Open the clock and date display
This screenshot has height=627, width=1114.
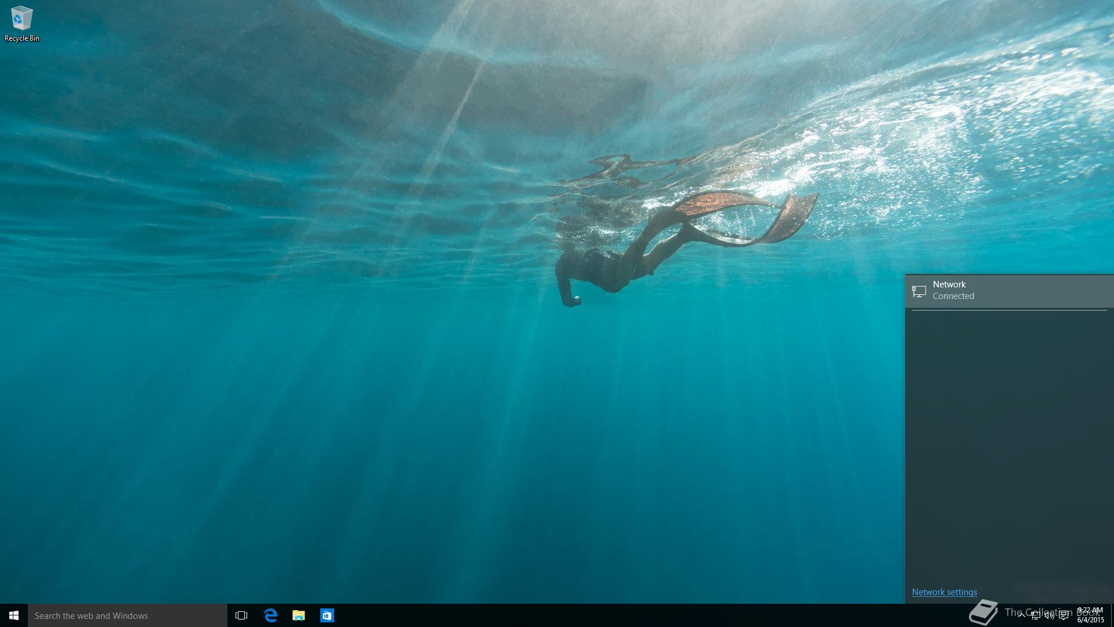click(1090, 615)
